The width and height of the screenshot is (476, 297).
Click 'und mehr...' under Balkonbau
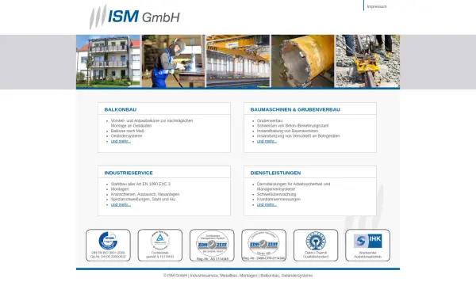pos(121,141)
